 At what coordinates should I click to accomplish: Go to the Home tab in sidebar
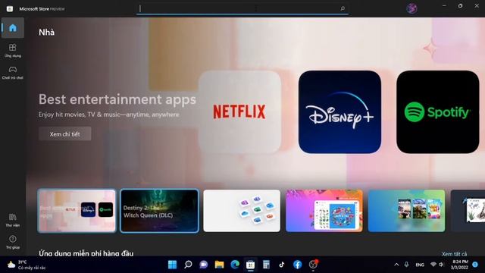(x=13, y=28)
